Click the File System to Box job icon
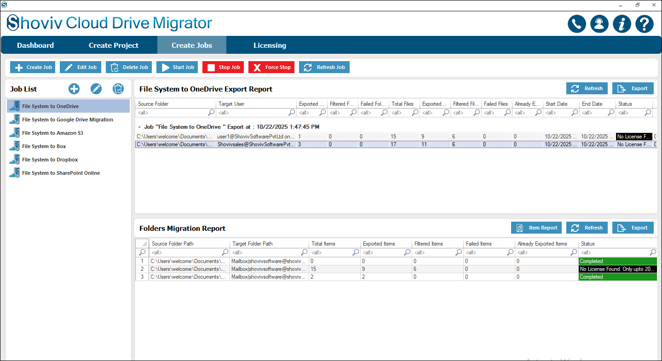The width and height of the screenshot is (662, 361). [14, 146]
